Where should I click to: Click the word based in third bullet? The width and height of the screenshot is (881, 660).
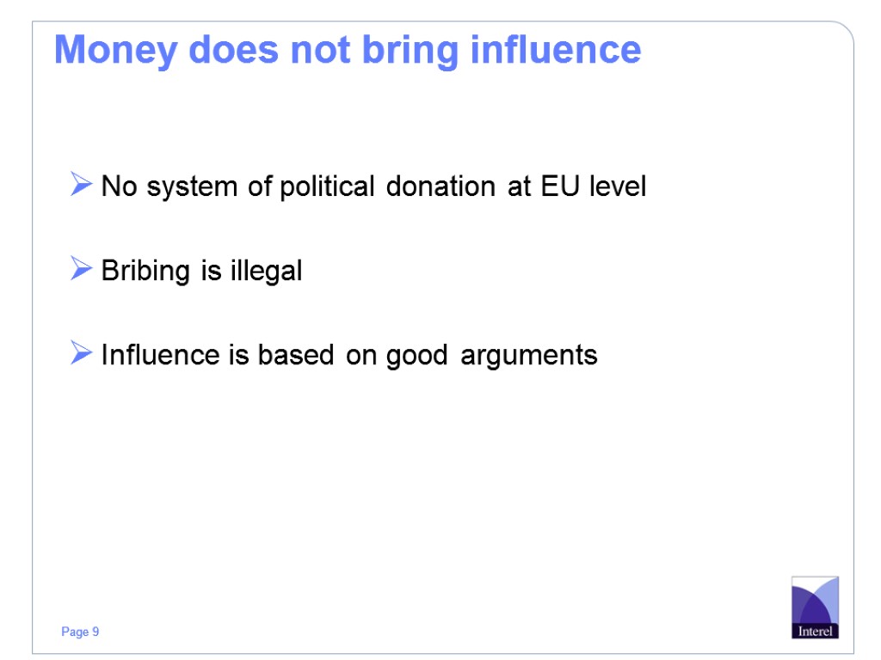click(x=295, y=354)
